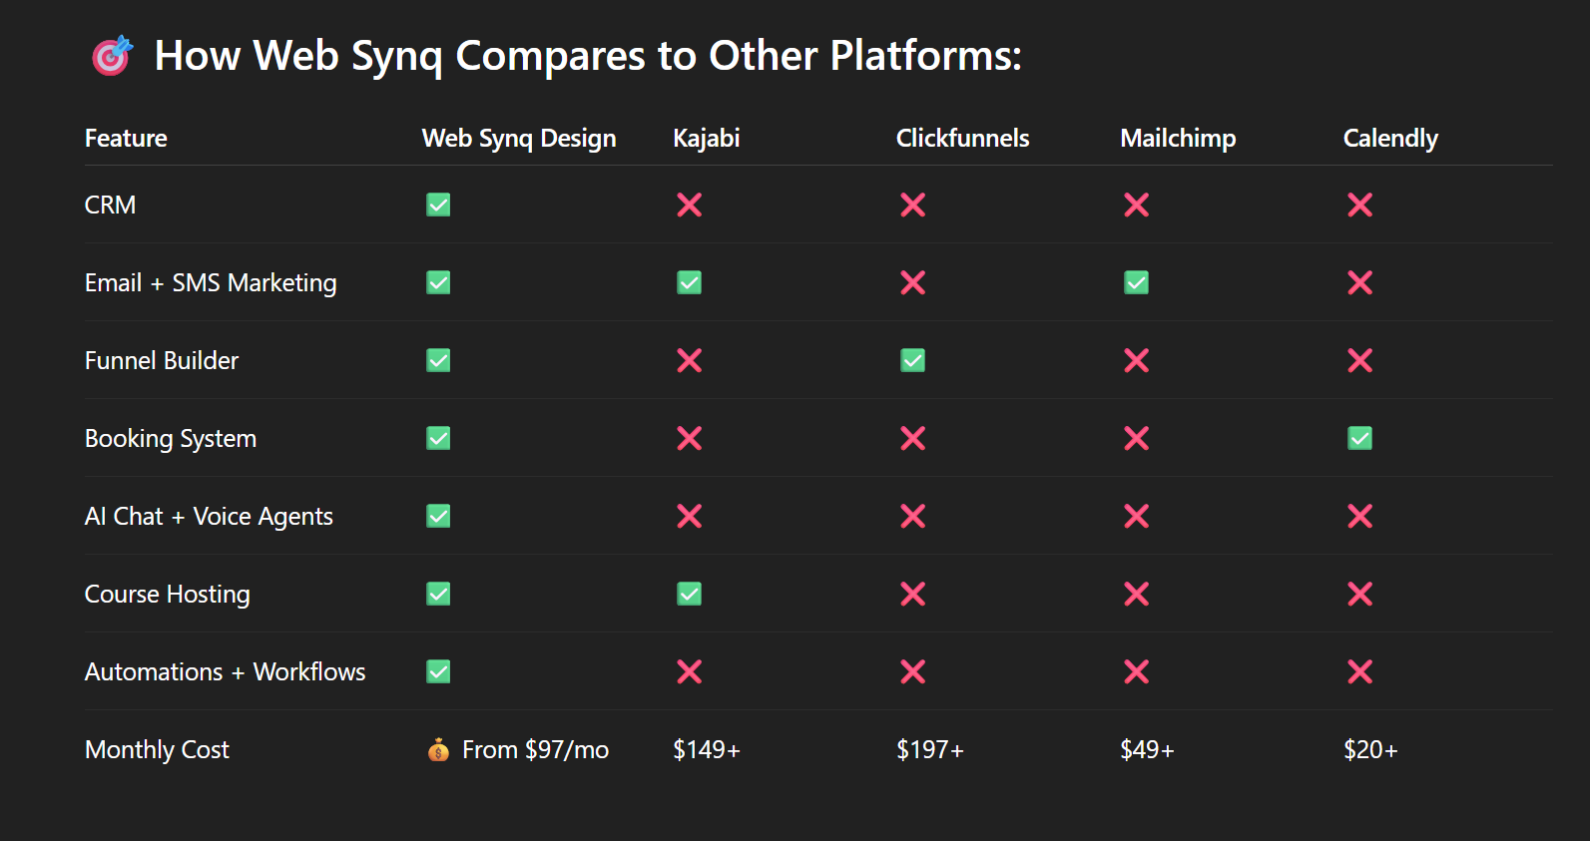Click Clickfunnels' checkmark for Funnel Builder
Viewport: 1590px width, 841px height.
(913, 360)
